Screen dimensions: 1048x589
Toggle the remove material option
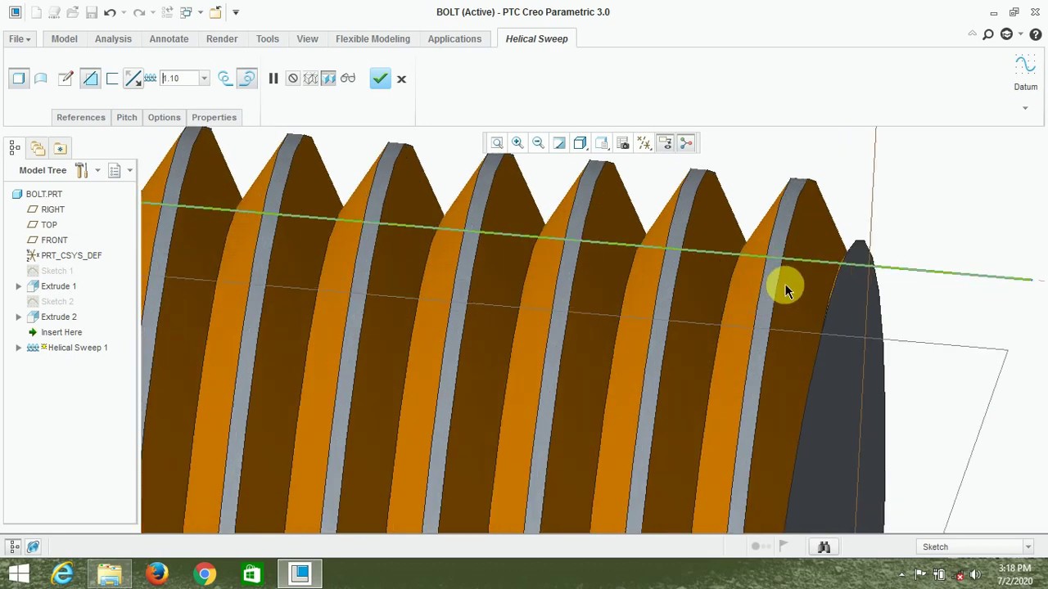90,79
